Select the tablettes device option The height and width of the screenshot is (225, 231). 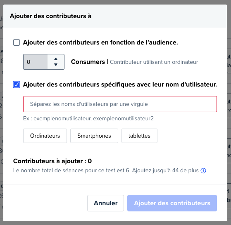click(x=139, y=136)
